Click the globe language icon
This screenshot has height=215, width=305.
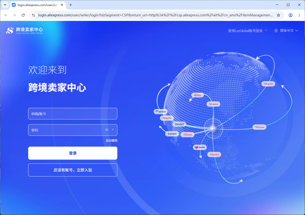point(276,30)
